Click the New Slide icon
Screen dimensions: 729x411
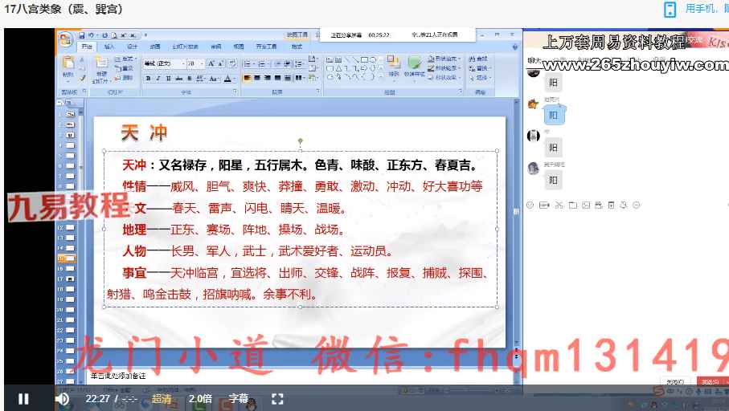coord(102,63)
